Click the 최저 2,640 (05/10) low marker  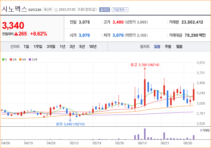coord(70,124)
